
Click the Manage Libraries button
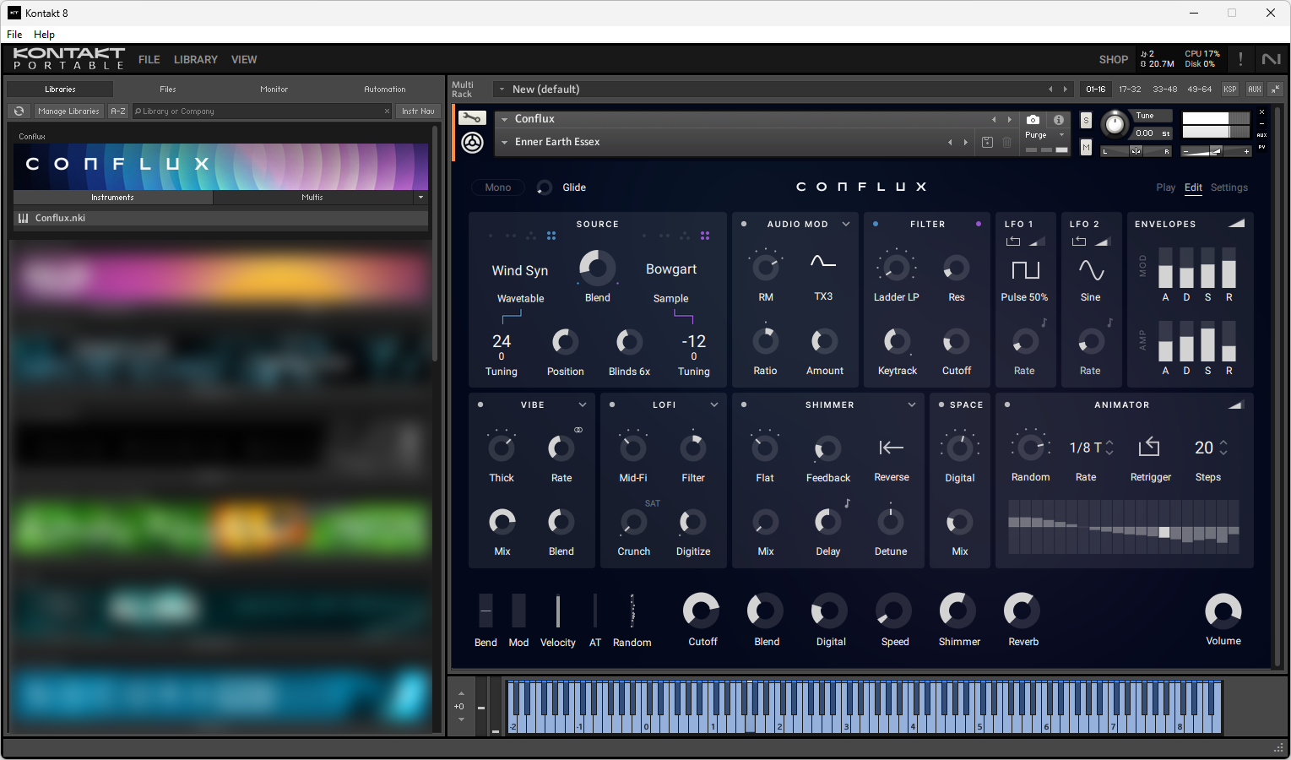pyautogui.click(x=68, y=111)
